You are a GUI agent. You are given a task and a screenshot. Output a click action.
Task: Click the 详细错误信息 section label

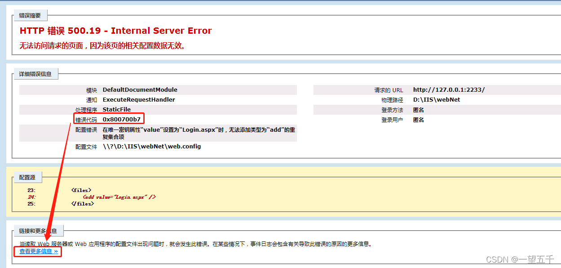click(x=35, y=74)
